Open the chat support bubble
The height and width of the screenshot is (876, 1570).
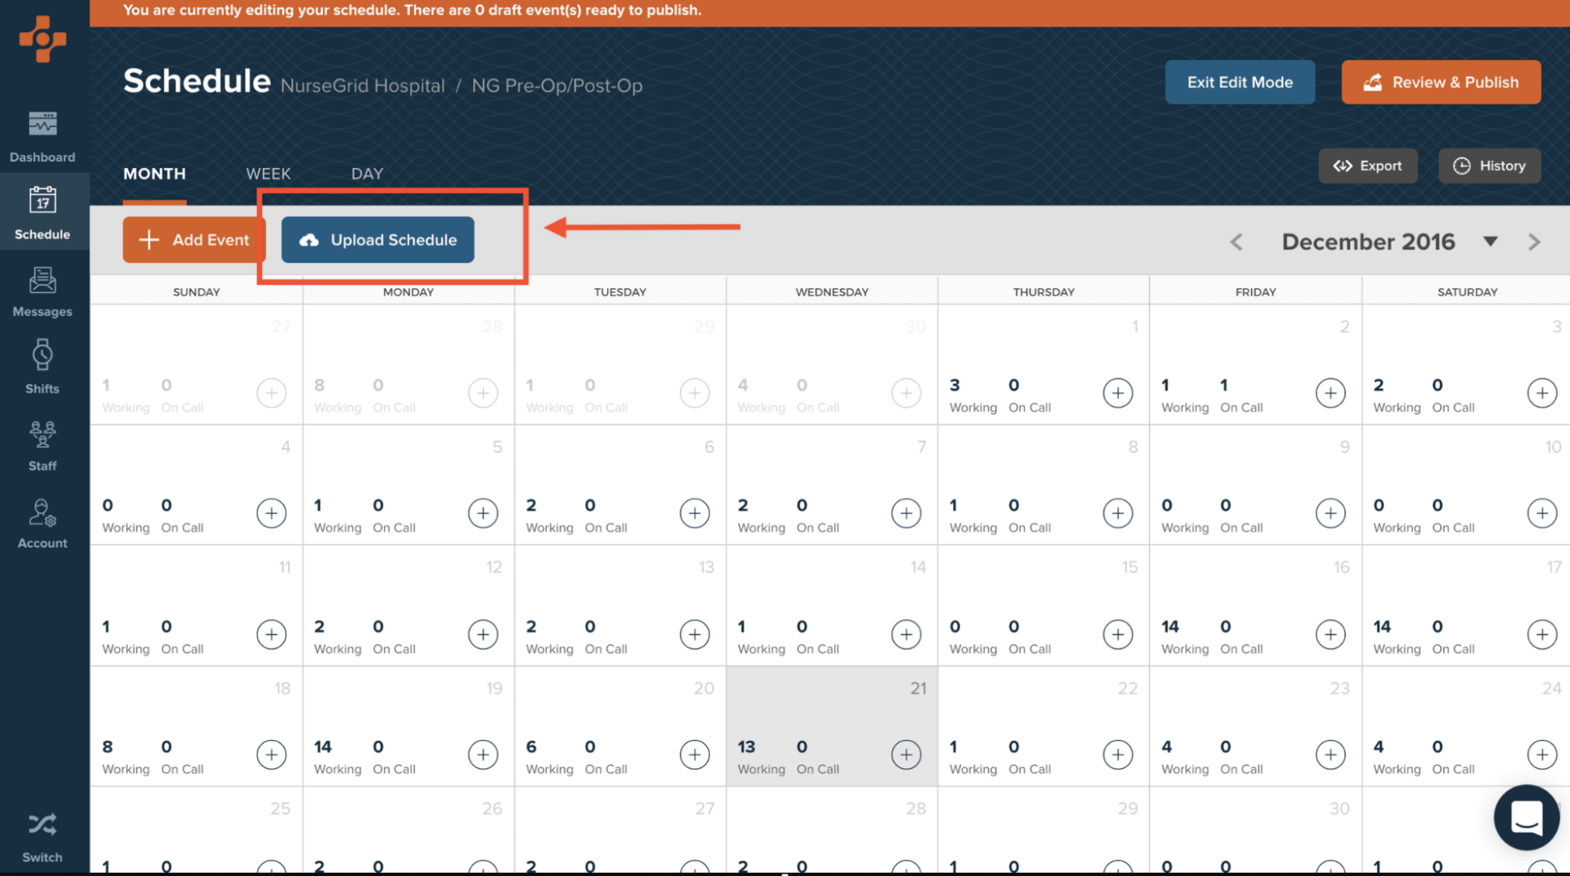1526,817
